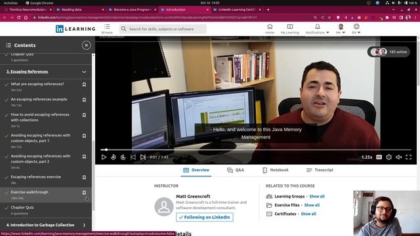
Task: Open My Learning from the header
Action: tap(290, 29)
